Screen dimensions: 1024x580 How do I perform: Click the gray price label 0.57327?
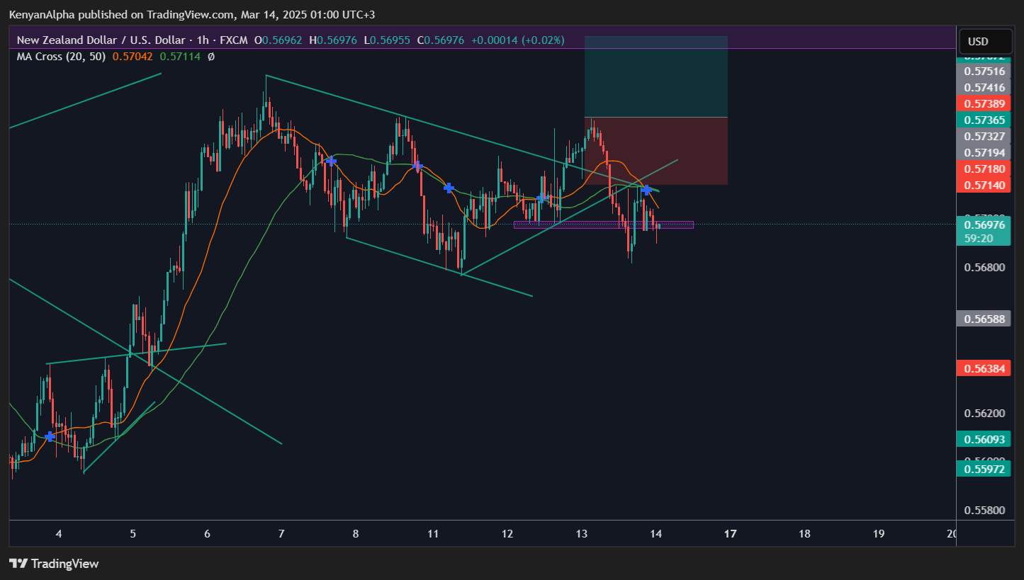click(x=984, y=136)
